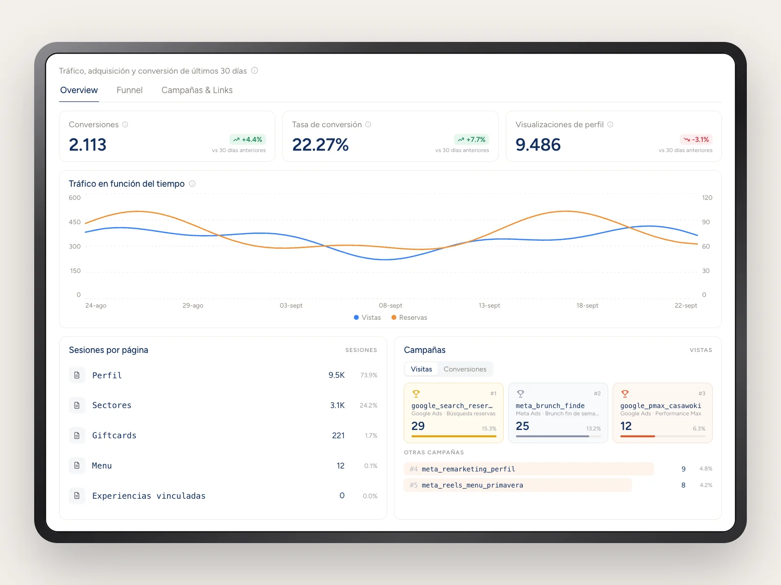Click info icon after the dashboard title
Image resolution: width=781 pixels, height=585 pixels.
pyautogui.click(x=254, y=71)
